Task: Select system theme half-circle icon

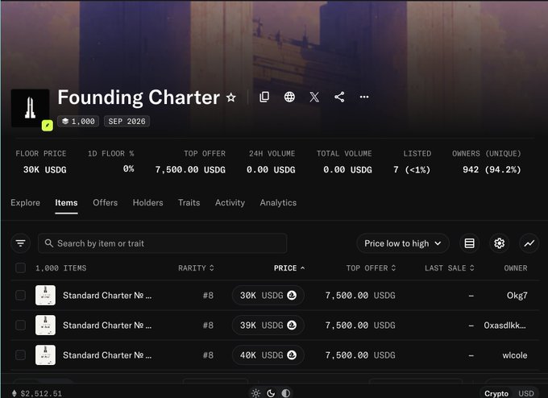Action: [285, 393]
